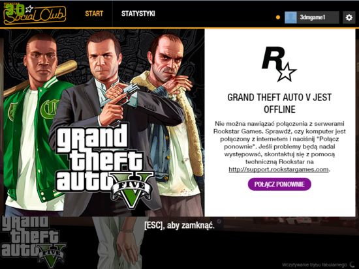Image resolution: width=359 pixels, height=269 pixels.
Task: Click the GRAND THEFT AUTO V JEST OFFLINE heading
Action: (279, 104)
